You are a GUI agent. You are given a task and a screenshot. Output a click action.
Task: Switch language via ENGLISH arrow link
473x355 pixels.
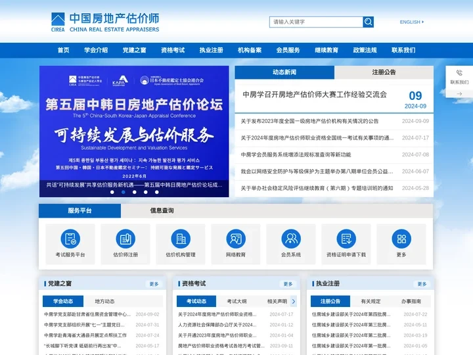[x=412, y=22]
